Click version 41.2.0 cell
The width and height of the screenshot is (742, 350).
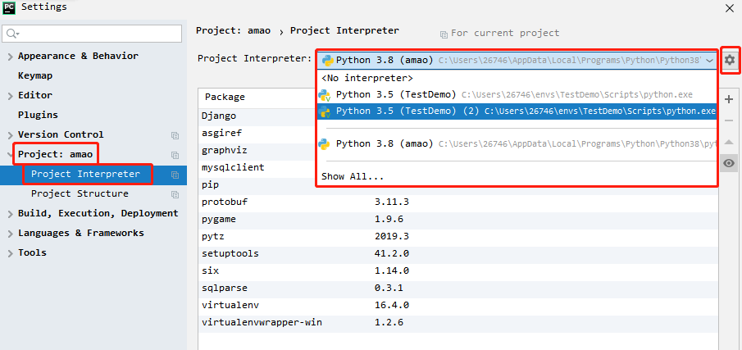click(391, 253)
